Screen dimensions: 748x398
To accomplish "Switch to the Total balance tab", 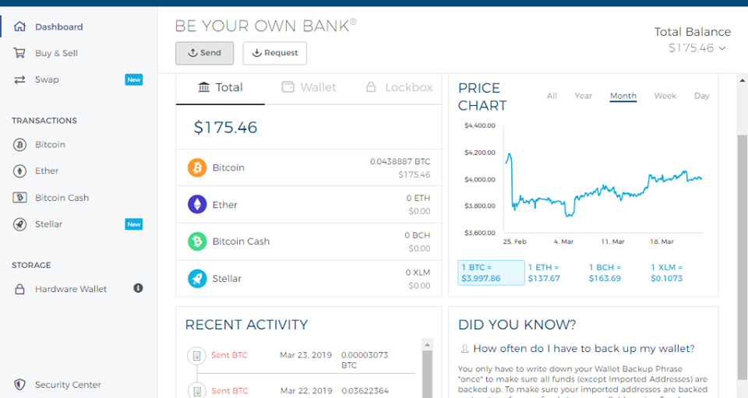I will coord(221,88).
